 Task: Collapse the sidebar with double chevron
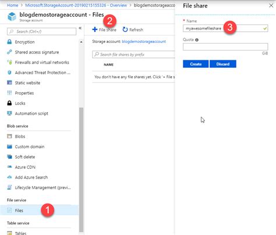tap(80, 28)
